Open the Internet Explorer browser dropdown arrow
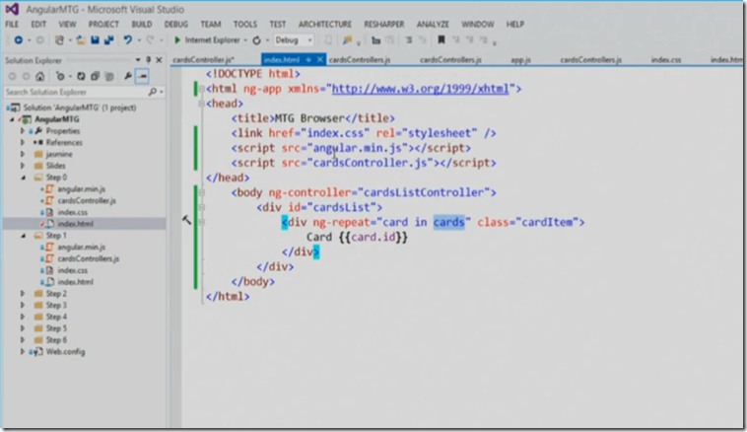This screenshot has height=432, width=747. click(245, 40)
